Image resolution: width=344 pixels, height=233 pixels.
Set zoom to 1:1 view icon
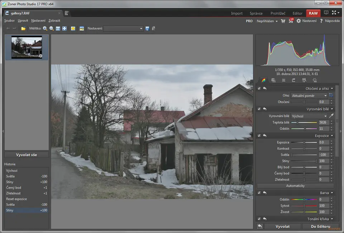(x=58, y=28)
